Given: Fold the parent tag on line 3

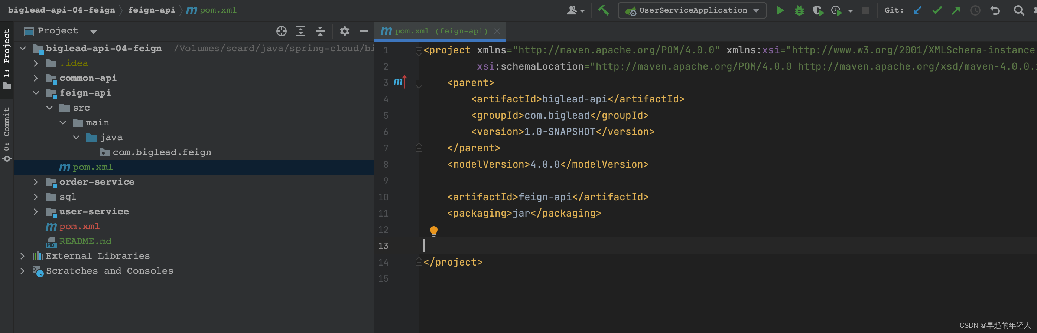Looking at the screenshot, I should click(419, 83).
